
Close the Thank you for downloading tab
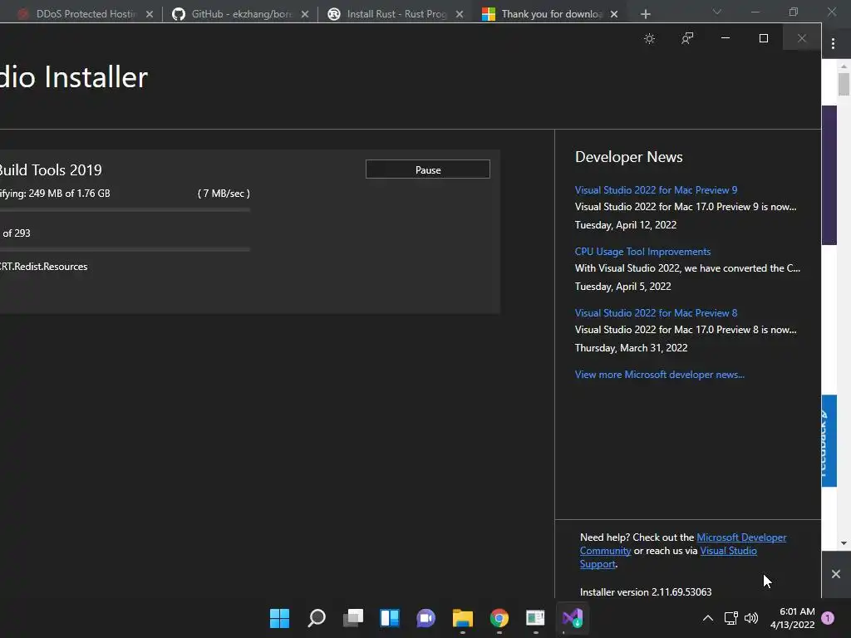(x=614, y=14)
